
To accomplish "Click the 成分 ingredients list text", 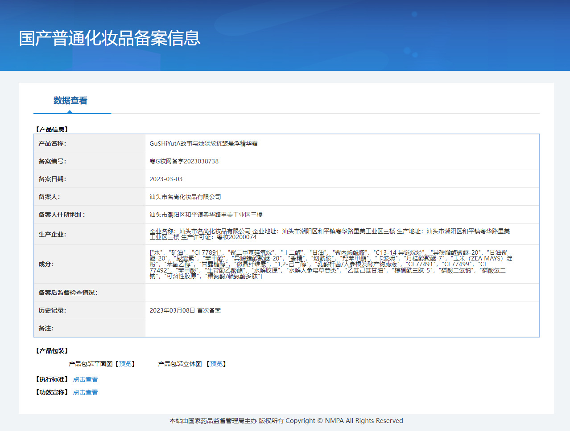I will (330, 264).
